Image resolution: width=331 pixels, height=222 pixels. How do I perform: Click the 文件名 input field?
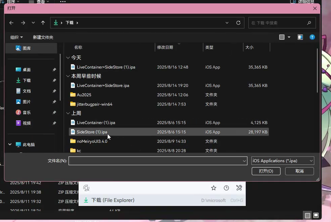(x=155, y=161)
